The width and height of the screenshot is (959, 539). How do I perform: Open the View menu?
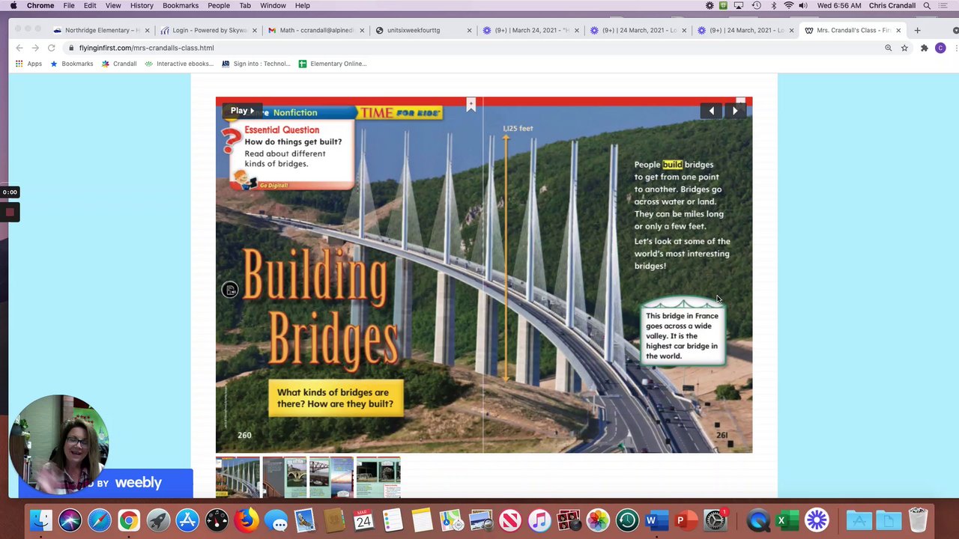113,5
